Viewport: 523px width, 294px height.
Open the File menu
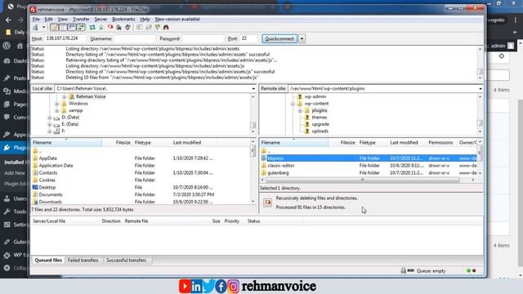coord(36,19)
